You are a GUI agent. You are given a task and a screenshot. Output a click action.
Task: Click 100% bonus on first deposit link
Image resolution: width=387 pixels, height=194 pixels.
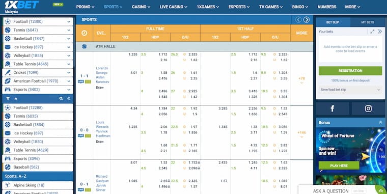(350, 80)
